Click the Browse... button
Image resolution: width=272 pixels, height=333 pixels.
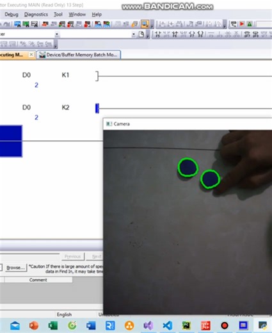(x=15, y=268)
